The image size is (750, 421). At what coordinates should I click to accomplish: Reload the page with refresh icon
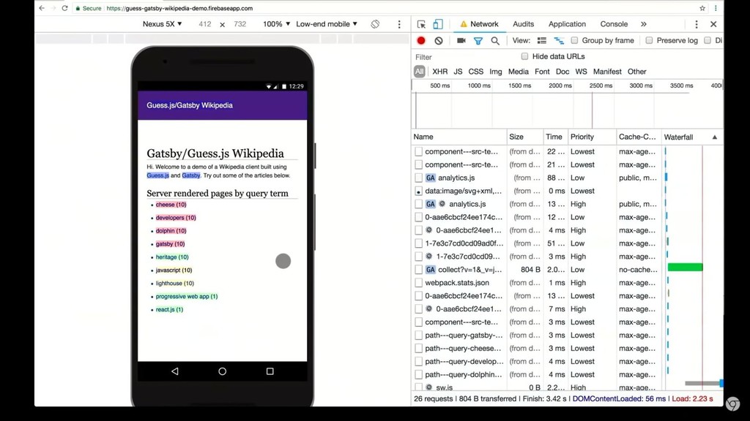point(64,8)
